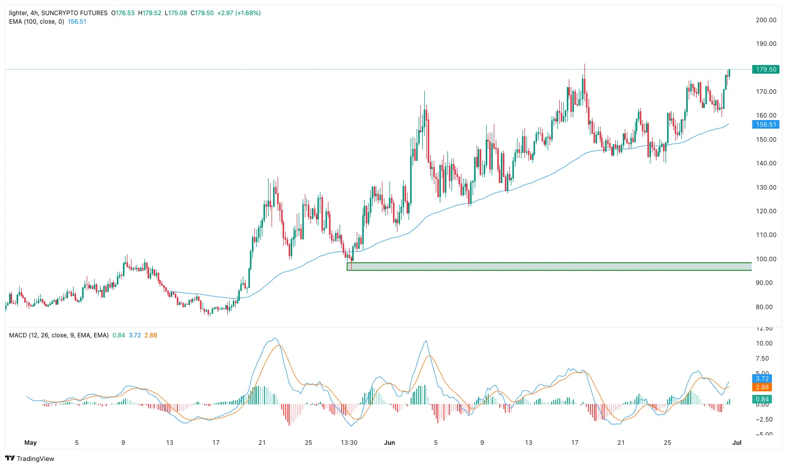Screen dimensions: 787x467
Task: Select the MACD (12, 26, close, 9, EMA, EMA) label
Action: (x=59, y=335)
